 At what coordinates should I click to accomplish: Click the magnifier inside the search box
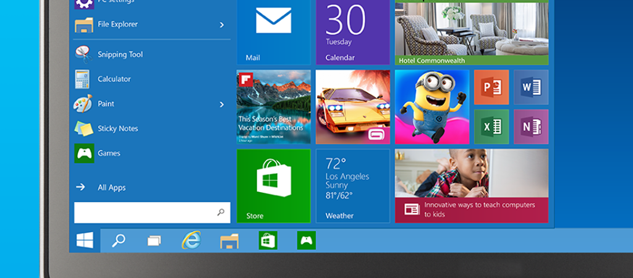point(221,213)
